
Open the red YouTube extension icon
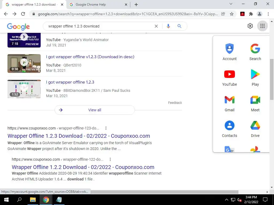tap(242, 14)
